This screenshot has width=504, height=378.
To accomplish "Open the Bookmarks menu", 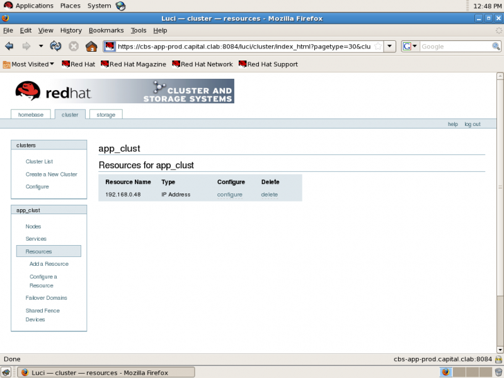I will tap(106, 30).
